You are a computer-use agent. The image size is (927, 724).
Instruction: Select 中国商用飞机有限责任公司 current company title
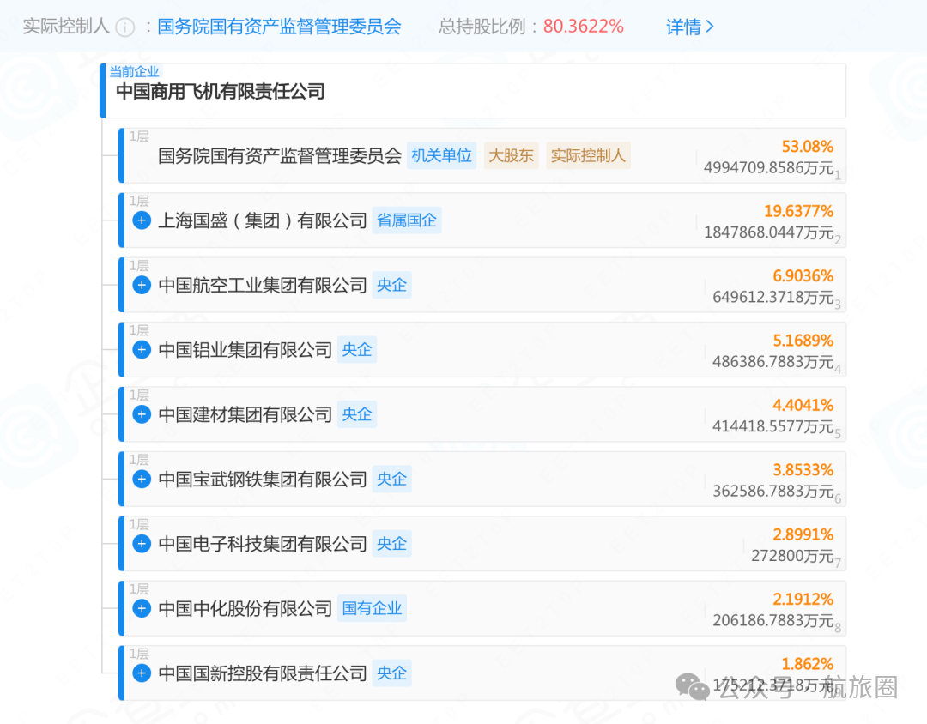pos(221,92)
